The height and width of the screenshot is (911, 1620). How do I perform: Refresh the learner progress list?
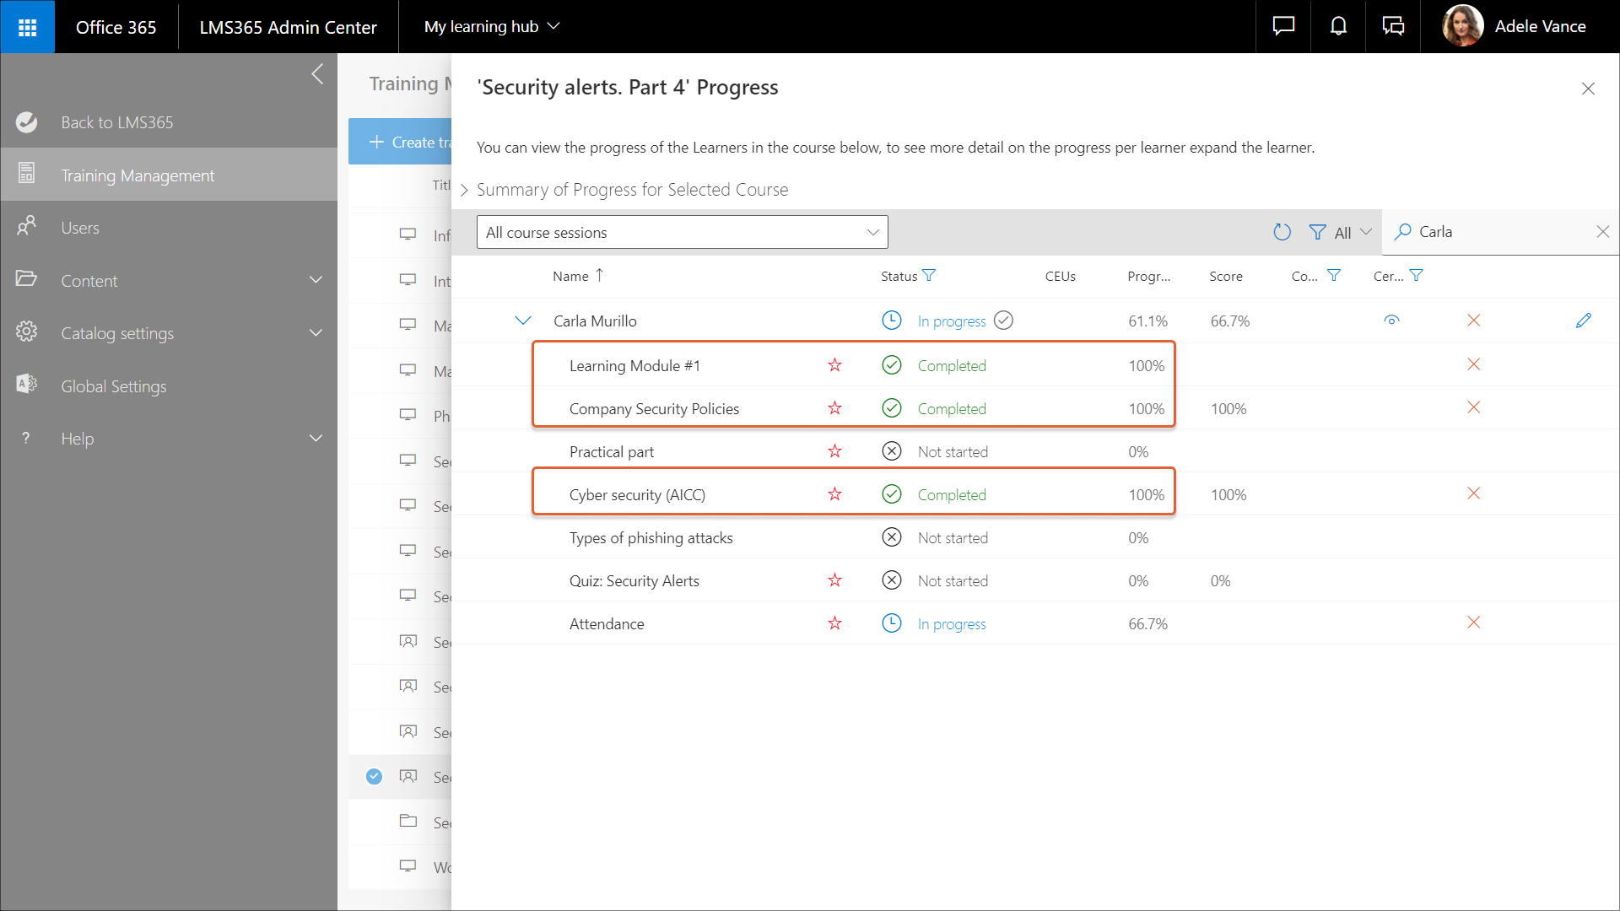tap(1282, 232)
